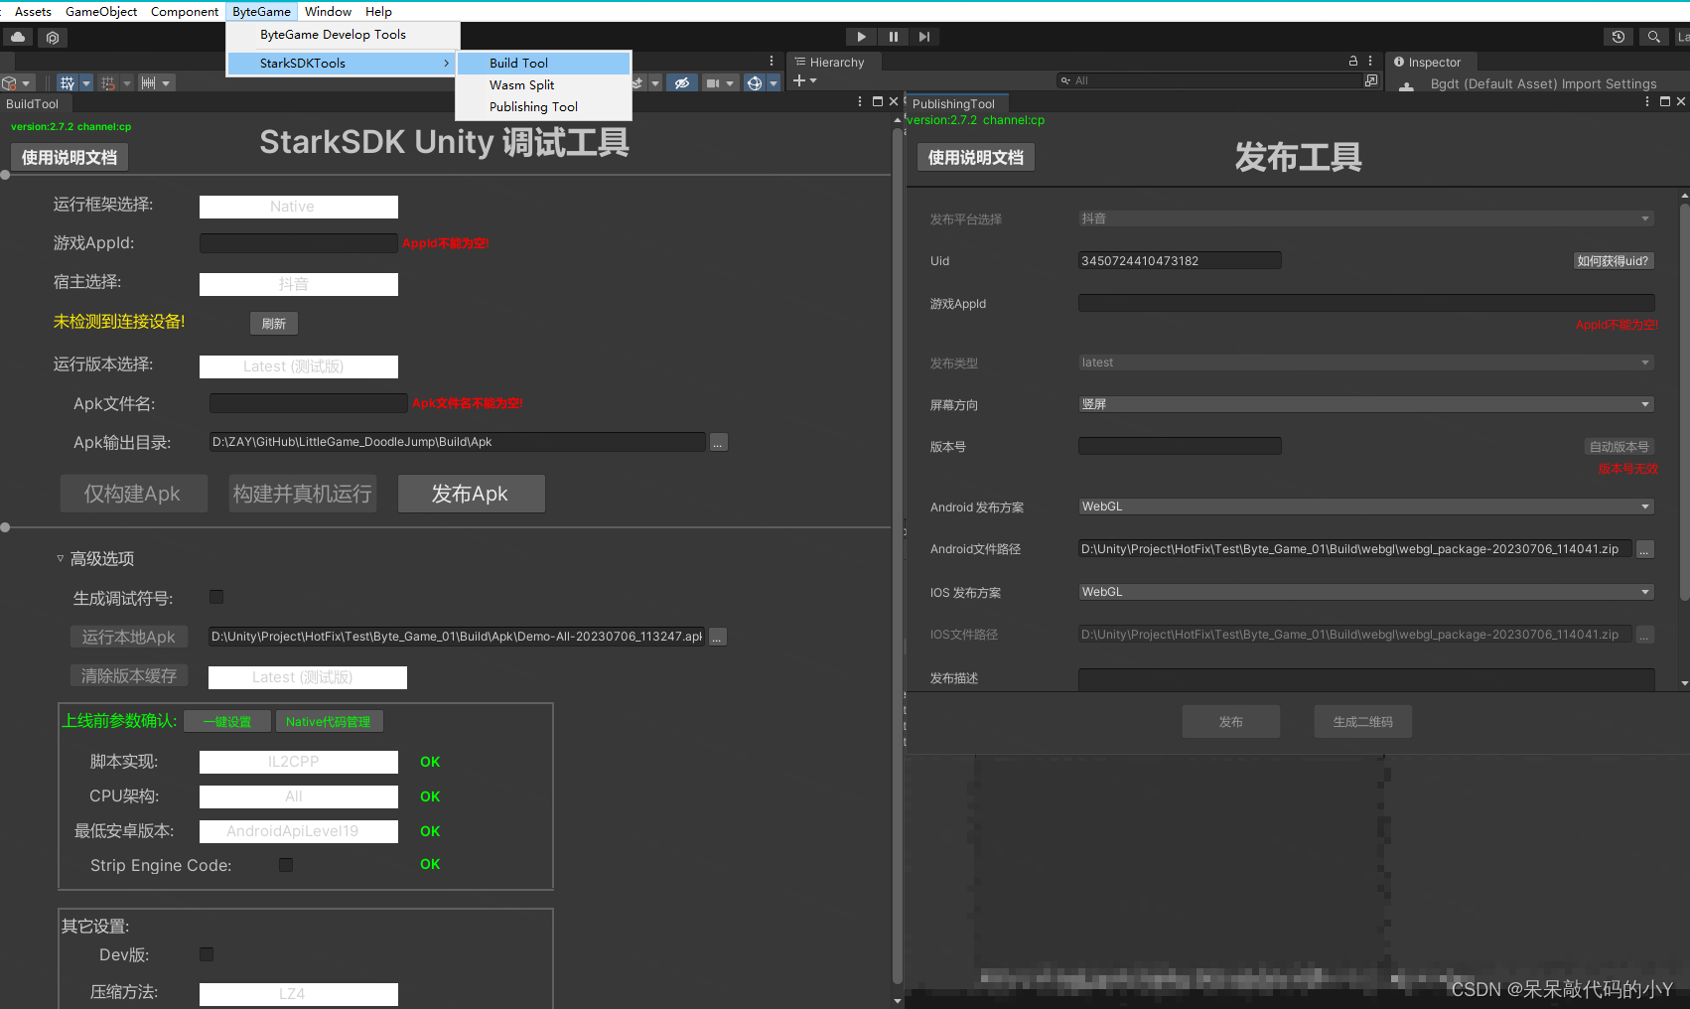This screenshot has height=1009, width=1690.
Task: Open the undo history icon
Action: point(1619,37)
